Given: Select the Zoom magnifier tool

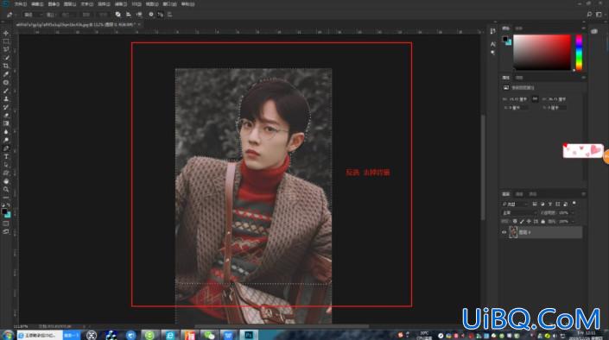Looking at the screenshot, I should (x=6, y=189).
